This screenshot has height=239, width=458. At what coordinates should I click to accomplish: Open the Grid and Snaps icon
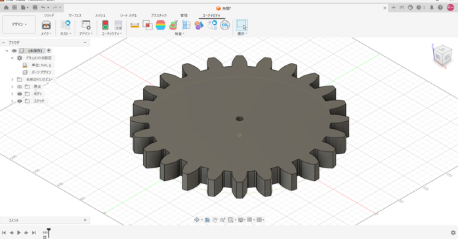(x=250, y=220)
